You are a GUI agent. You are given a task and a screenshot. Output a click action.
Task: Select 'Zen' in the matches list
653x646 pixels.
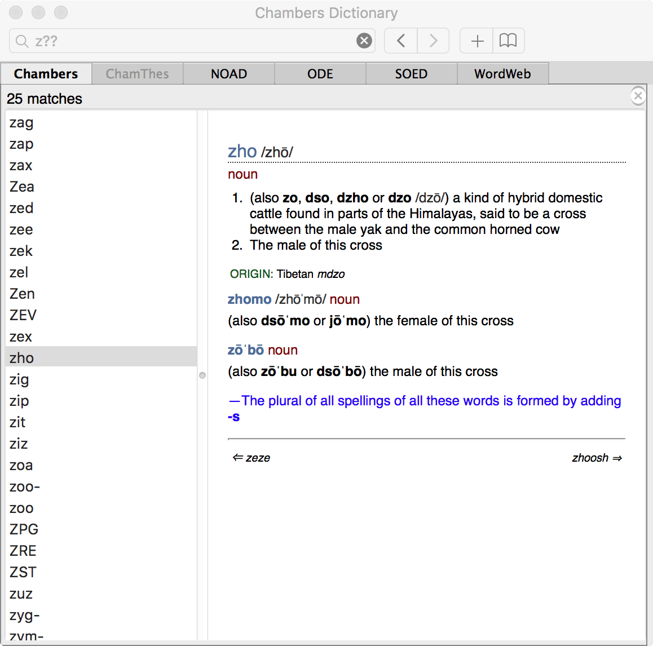101,294
